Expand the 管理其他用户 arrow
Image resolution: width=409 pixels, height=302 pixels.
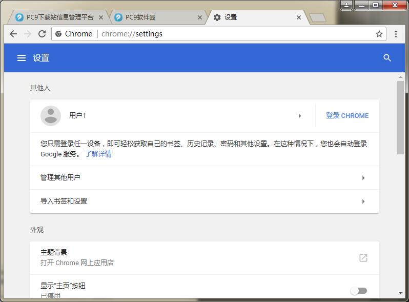point(363,178)
